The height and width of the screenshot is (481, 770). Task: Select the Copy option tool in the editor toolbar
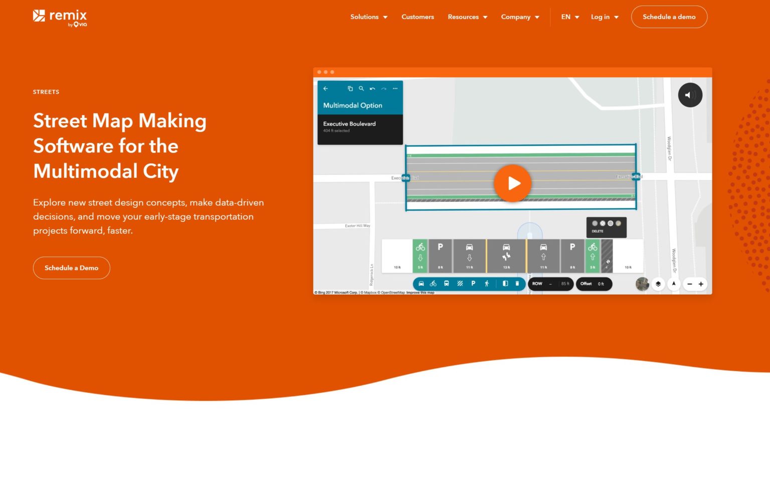[350, 89]
